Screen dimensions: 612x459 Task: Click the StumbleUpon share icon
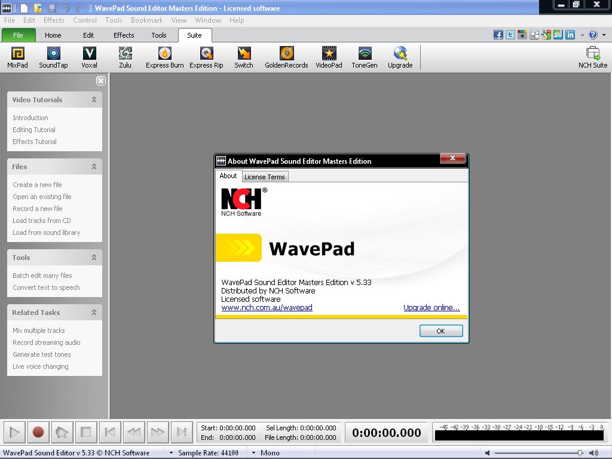(x=558, y=35)
